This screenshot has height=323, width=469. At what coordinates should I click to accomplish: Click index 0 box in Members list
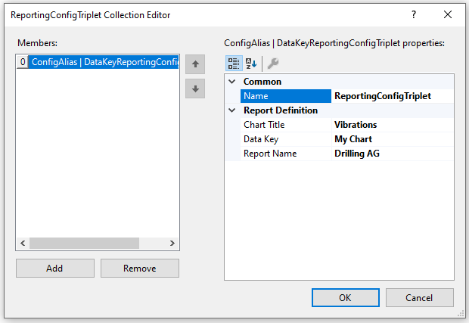[x=23, y=62]
